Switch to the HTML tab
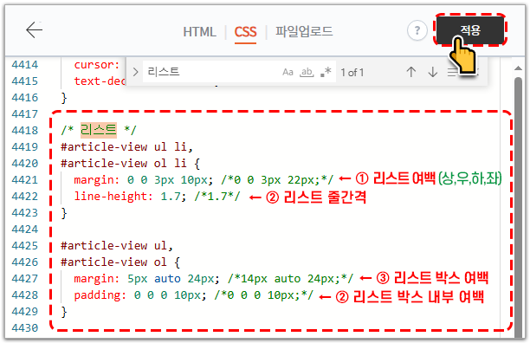530x343 pixels. click(x=199, y=32)
